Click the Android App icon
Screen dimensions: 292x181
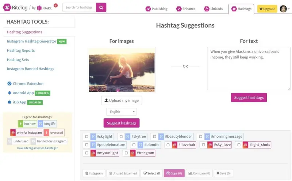point(9,93)
